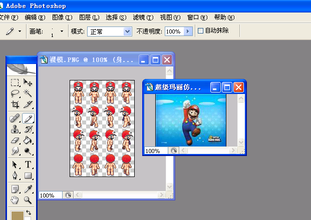Click the 超级玛丽仿 window title text
This screenshot has width=311, height=220.
coord(178,87)
